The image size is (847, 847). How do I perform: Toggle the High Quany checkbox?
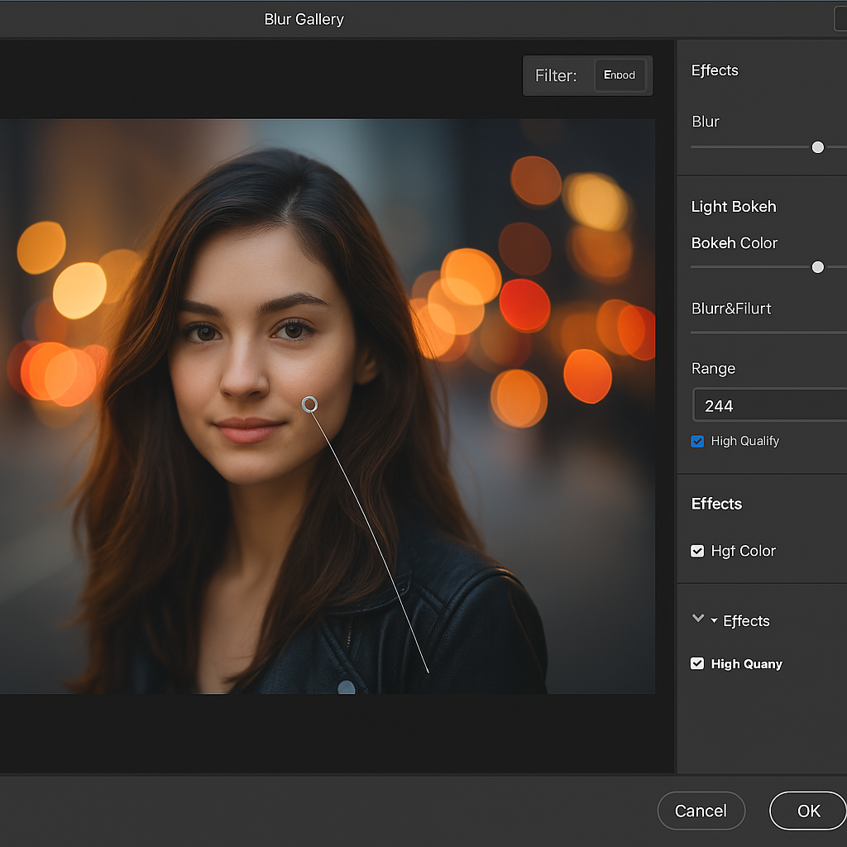click(697, 663)
